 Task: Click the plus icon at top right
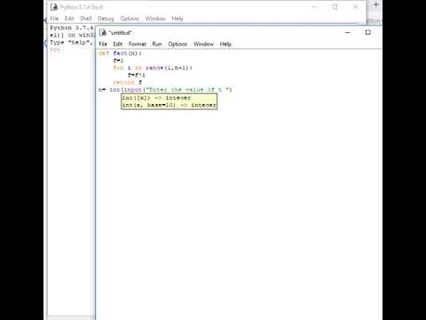tap(376, 4)
